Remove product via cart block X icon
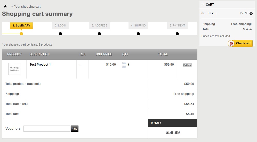257x142 pixels. coord(251,13)
